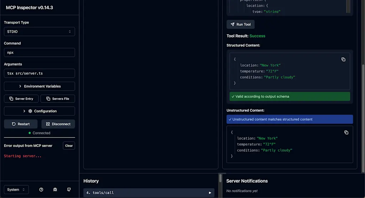Expand the Configuration section
Viewport: 365px width, 198px height.
pos(39,111)
